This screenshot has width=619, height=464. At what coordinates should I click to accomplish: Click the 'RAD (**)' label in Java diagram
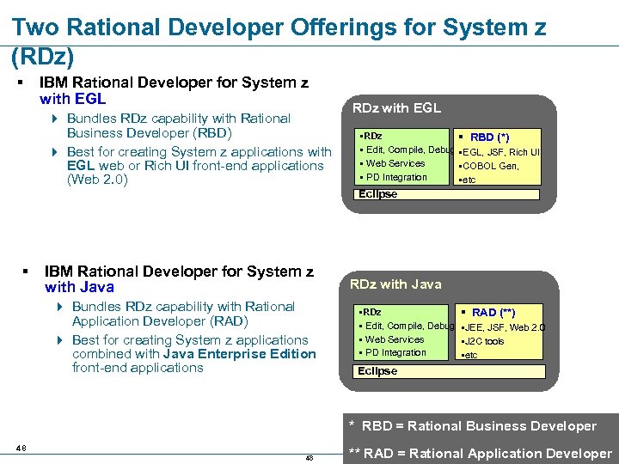(493, 313)
